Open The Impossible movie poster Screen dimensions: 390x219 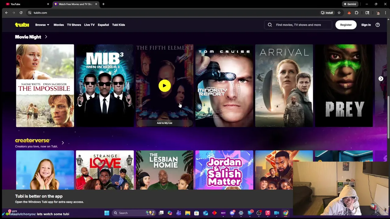(45, 86)
